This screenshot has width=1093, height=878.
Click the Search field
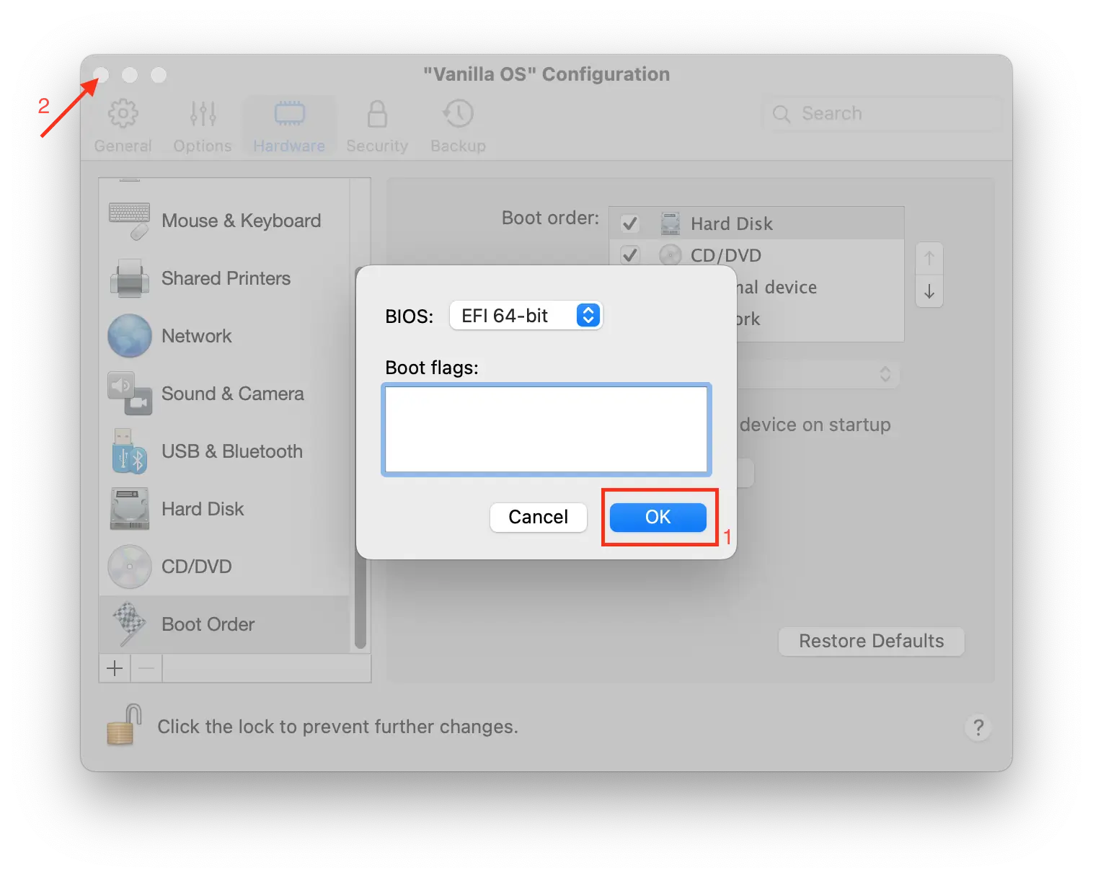[882, 113]
